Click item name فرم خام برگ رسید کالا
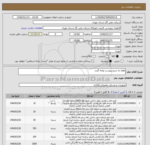 [x=90, y=137]
